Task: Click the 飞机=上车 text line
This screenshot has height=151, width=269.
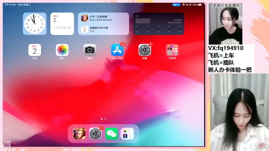Action: point(221,55)
